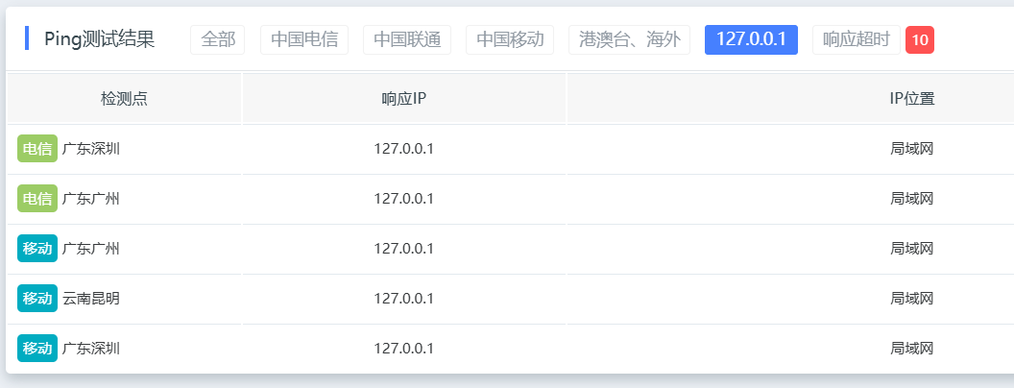The height and width of the screenshot is (388, 1014).
Task: Select the 127.0.0.1 filter button
Action: point(751,40)
